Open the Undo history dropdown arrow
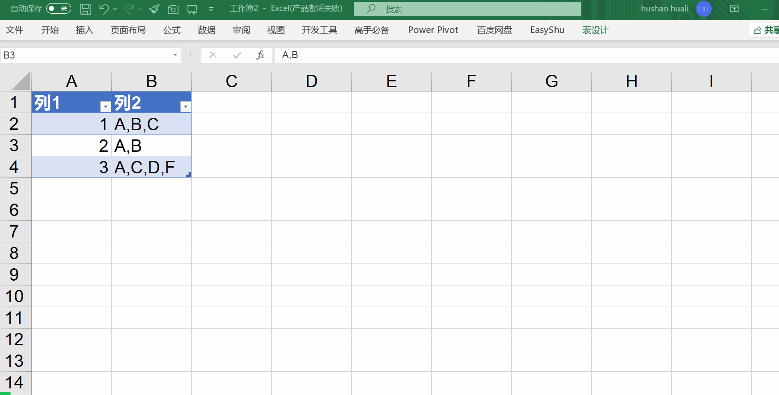Viewport: 779px width, 395px height. click(x=115, y=9)
